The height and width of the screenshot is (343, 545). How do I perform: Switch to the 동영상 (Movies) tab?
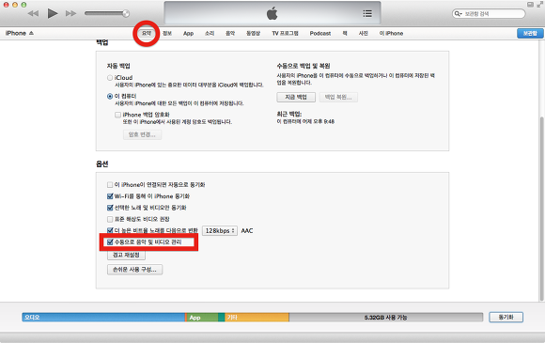click(253, 34)
